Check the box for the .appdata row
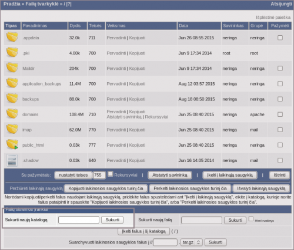294x250 pixels. 280,38
